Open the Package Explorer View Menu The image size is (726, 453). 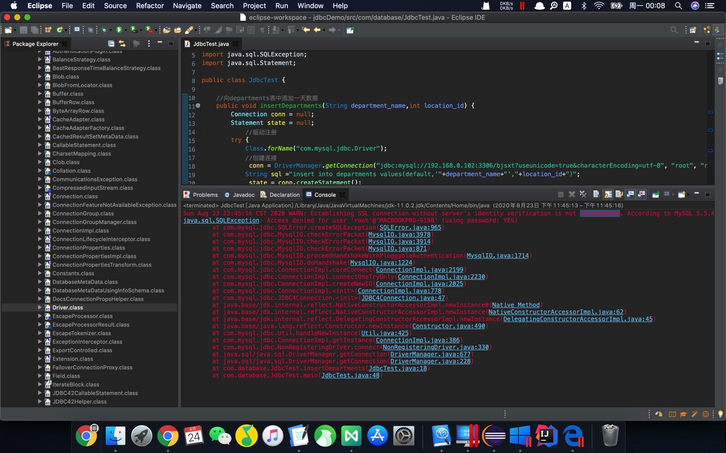(x=149, y=44)
